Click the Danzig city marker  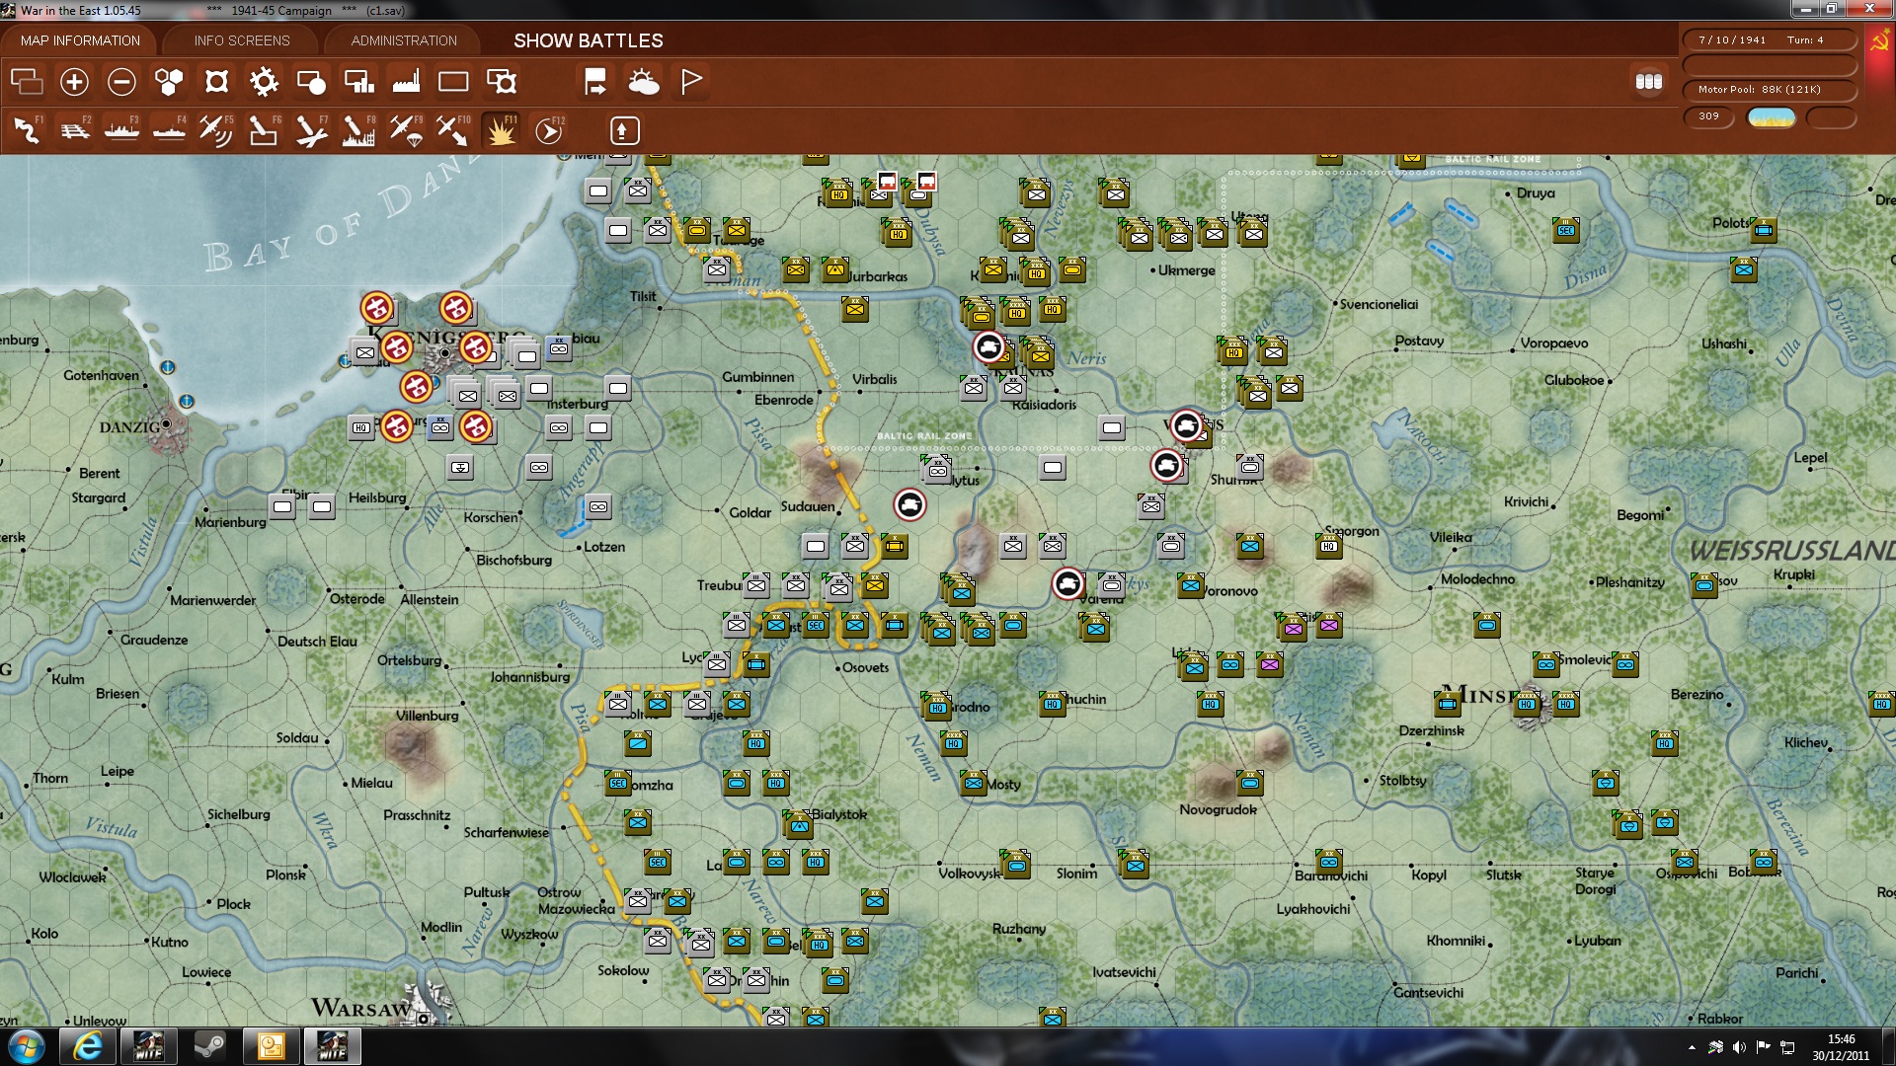pos(167,424)
